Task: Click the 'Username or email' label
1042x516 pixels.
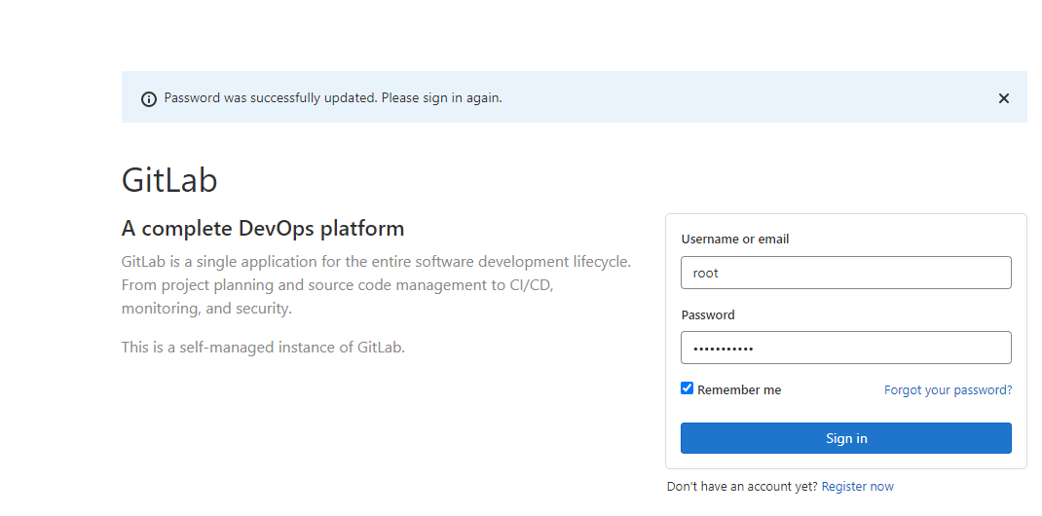Action: 735,240
